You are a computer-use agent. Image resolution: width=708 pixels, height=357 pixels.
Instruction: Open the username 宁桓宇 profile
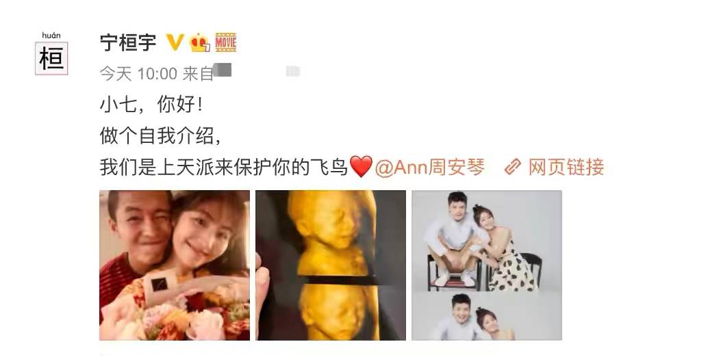128,43
